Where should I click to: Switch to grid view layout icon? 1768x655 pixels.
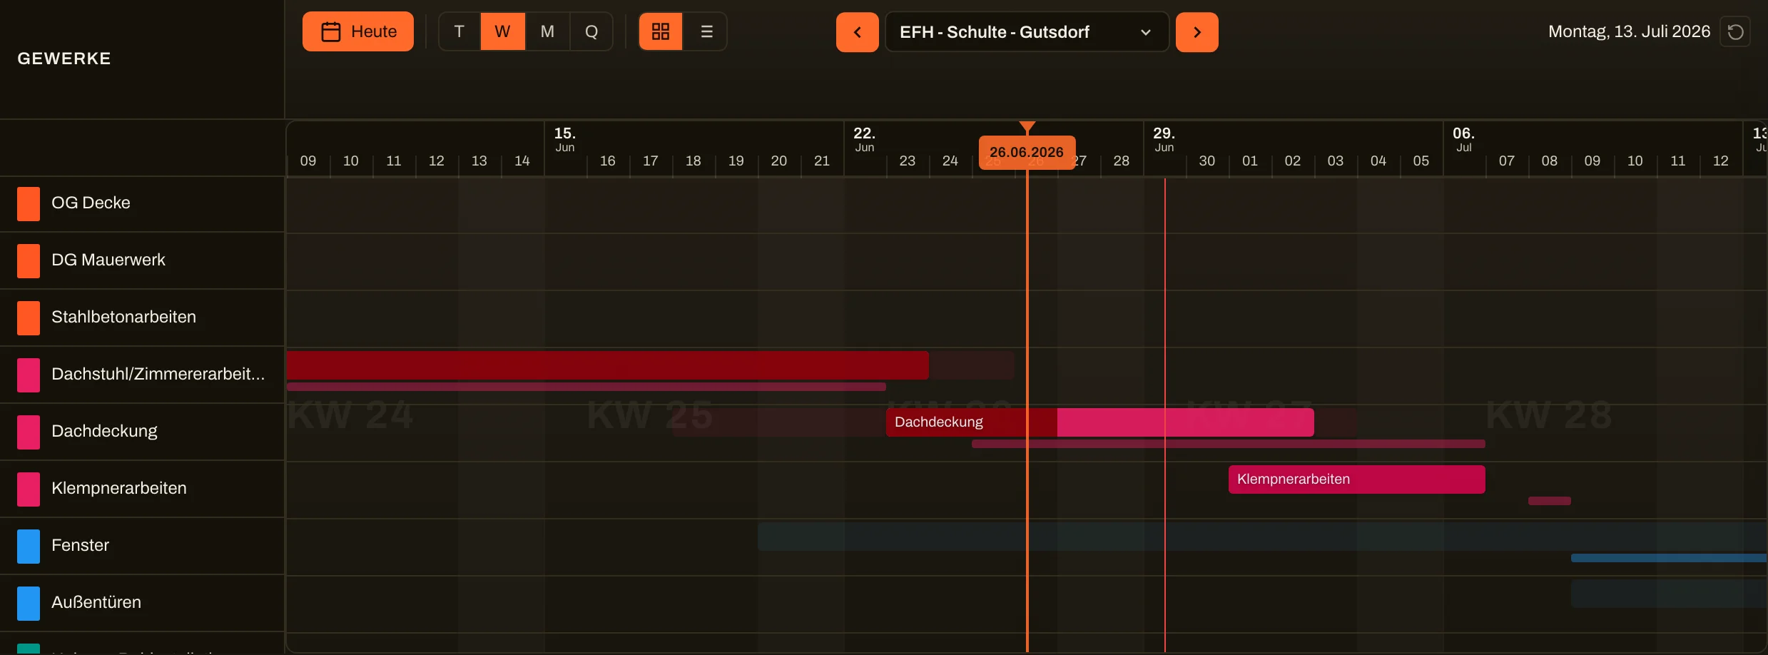coord(661,31)
